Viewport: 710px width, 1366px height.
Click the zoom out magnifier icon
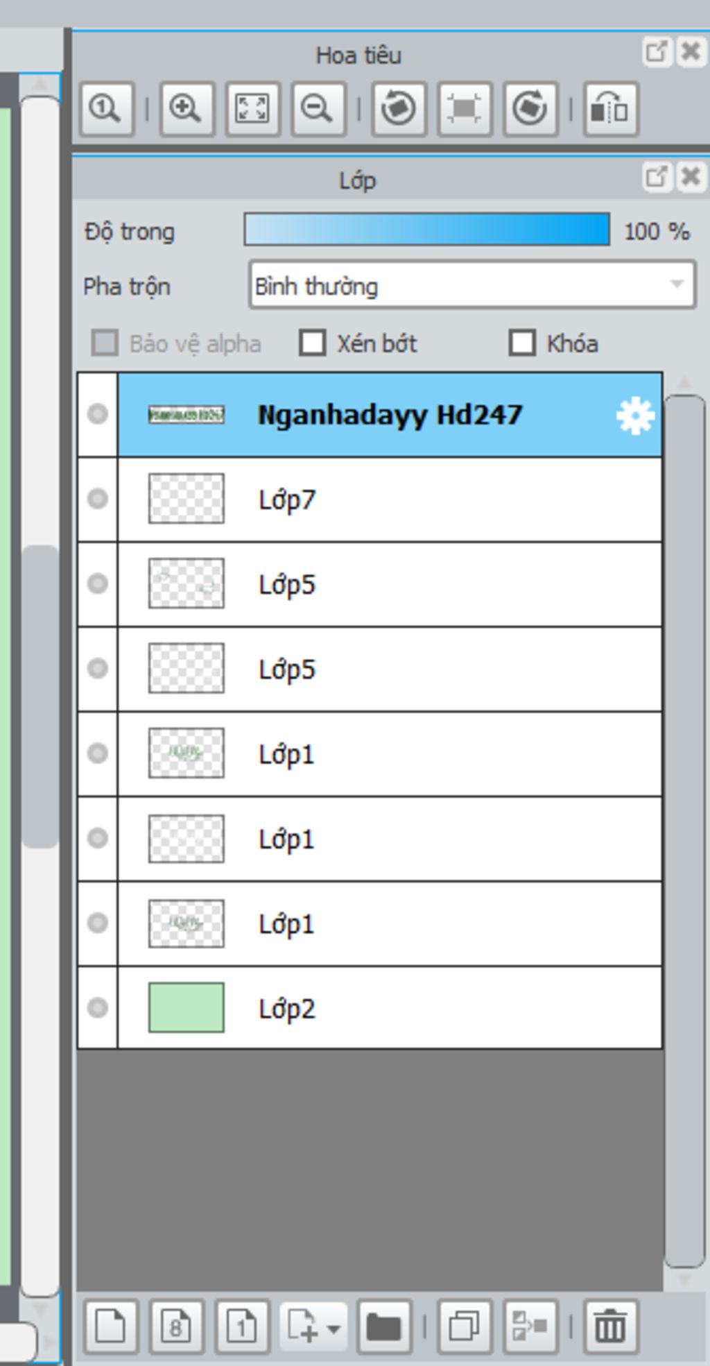[318, 109]
